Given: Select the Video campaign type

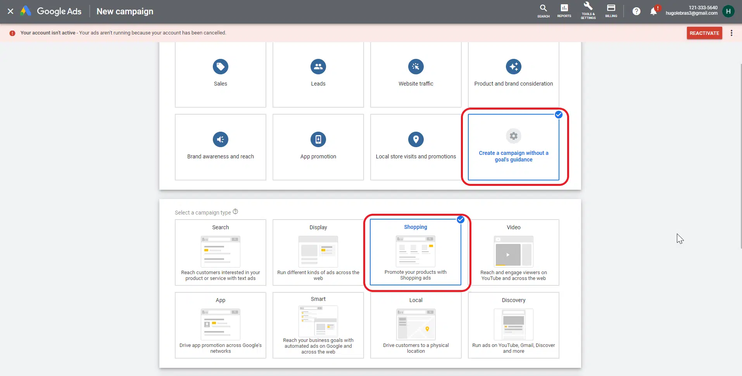Looking at the screenshot, I should click(x=513, y=252).
